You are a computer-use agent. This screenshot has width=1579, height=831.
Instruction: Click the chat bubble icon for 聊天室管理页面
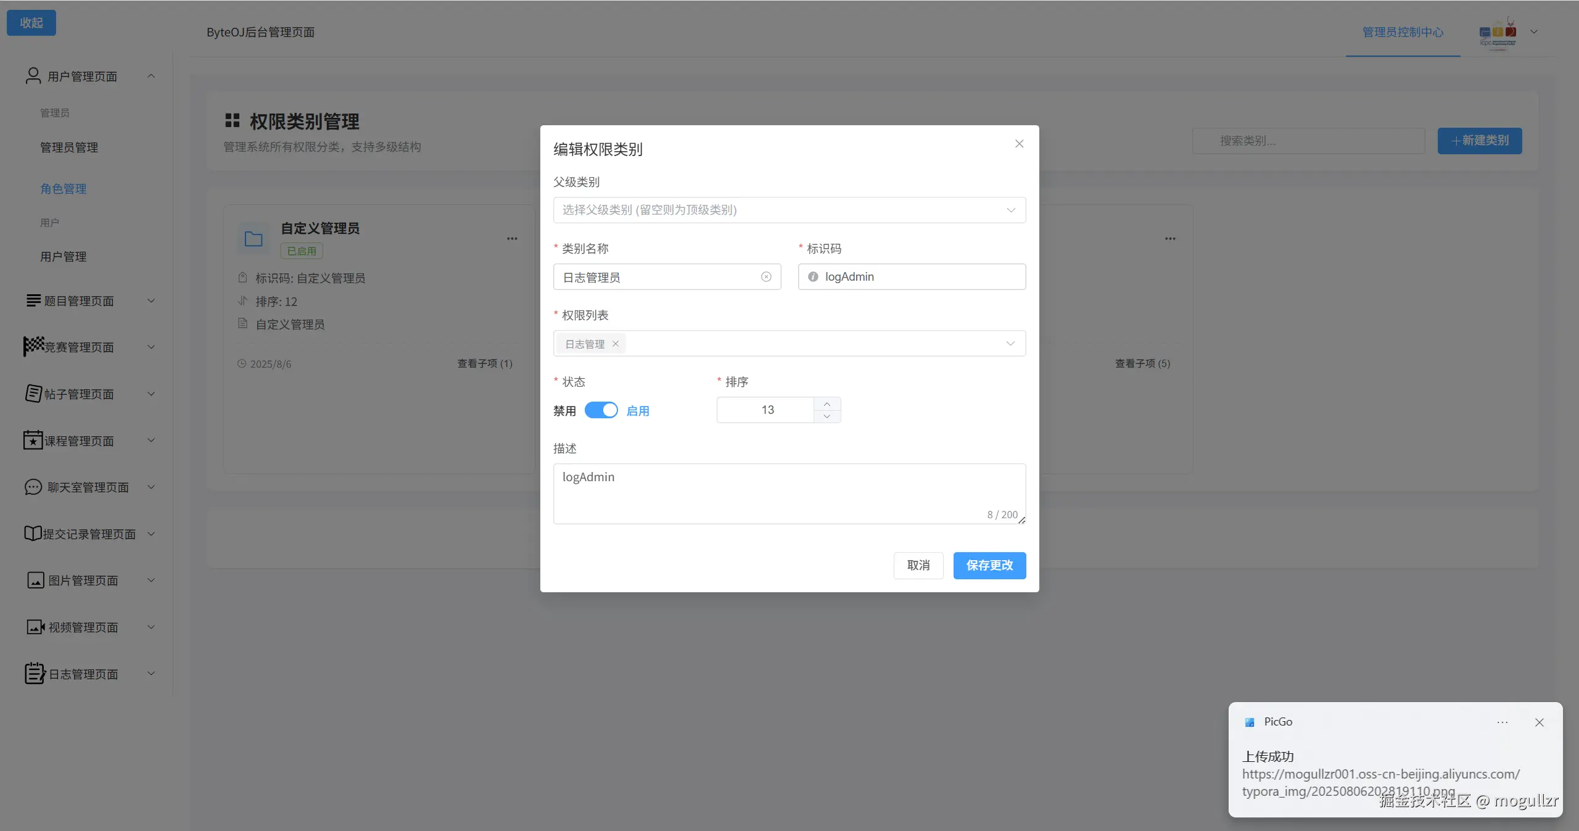[33, 487]
